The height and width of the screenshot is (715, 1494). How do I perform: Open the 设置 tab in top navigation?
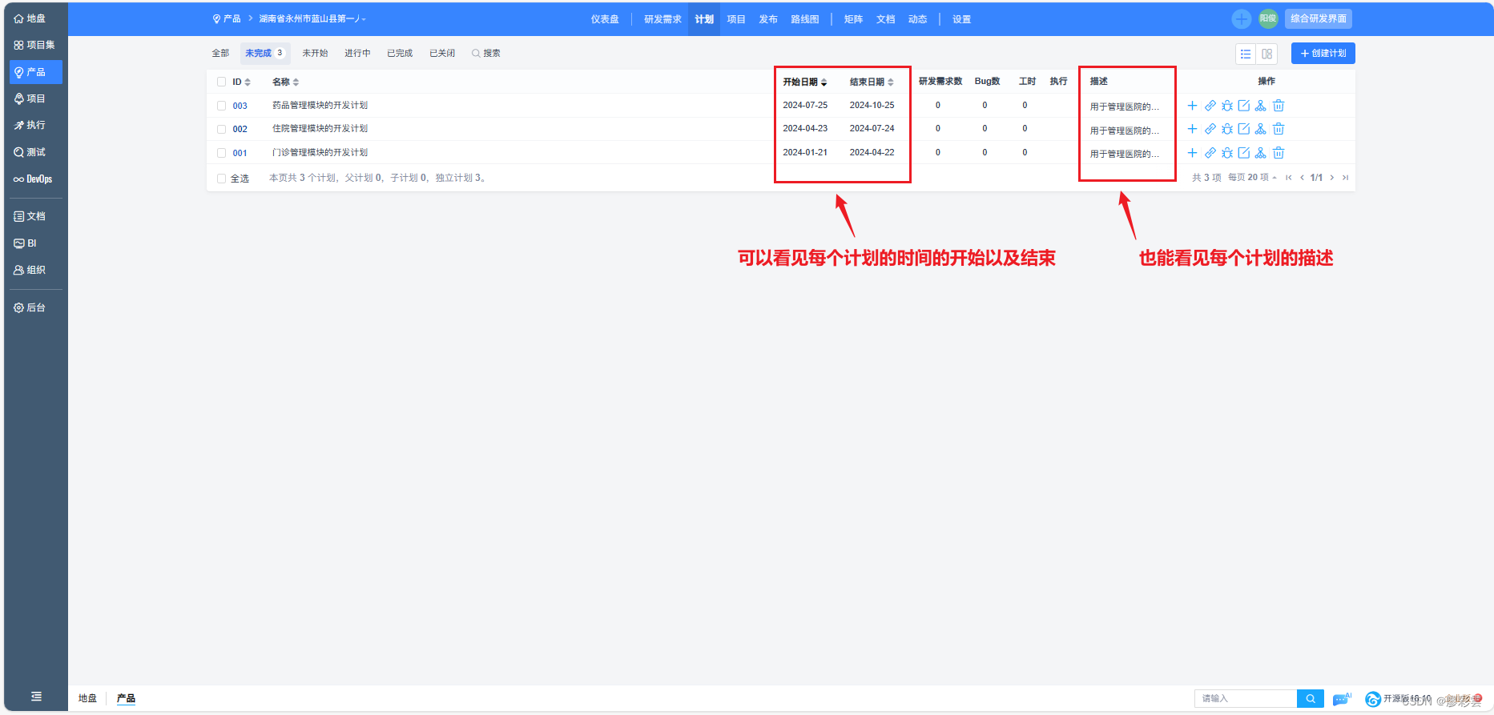961,19
